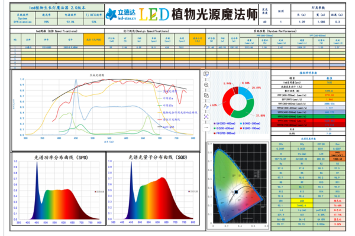Select the 98.77 GAI-BB value cell
Viewport: 355px width, 236px height.
pos(281,224)
